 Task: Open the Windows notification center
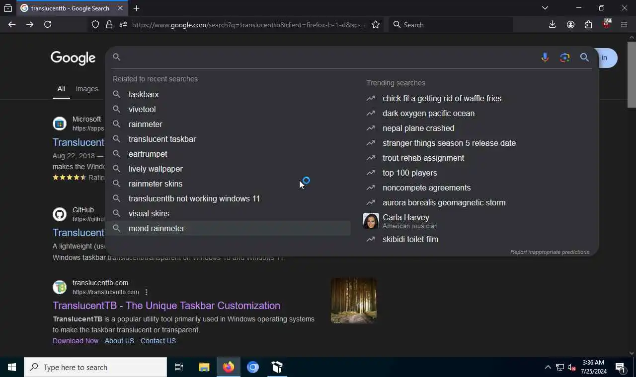(x=620, y=368)
